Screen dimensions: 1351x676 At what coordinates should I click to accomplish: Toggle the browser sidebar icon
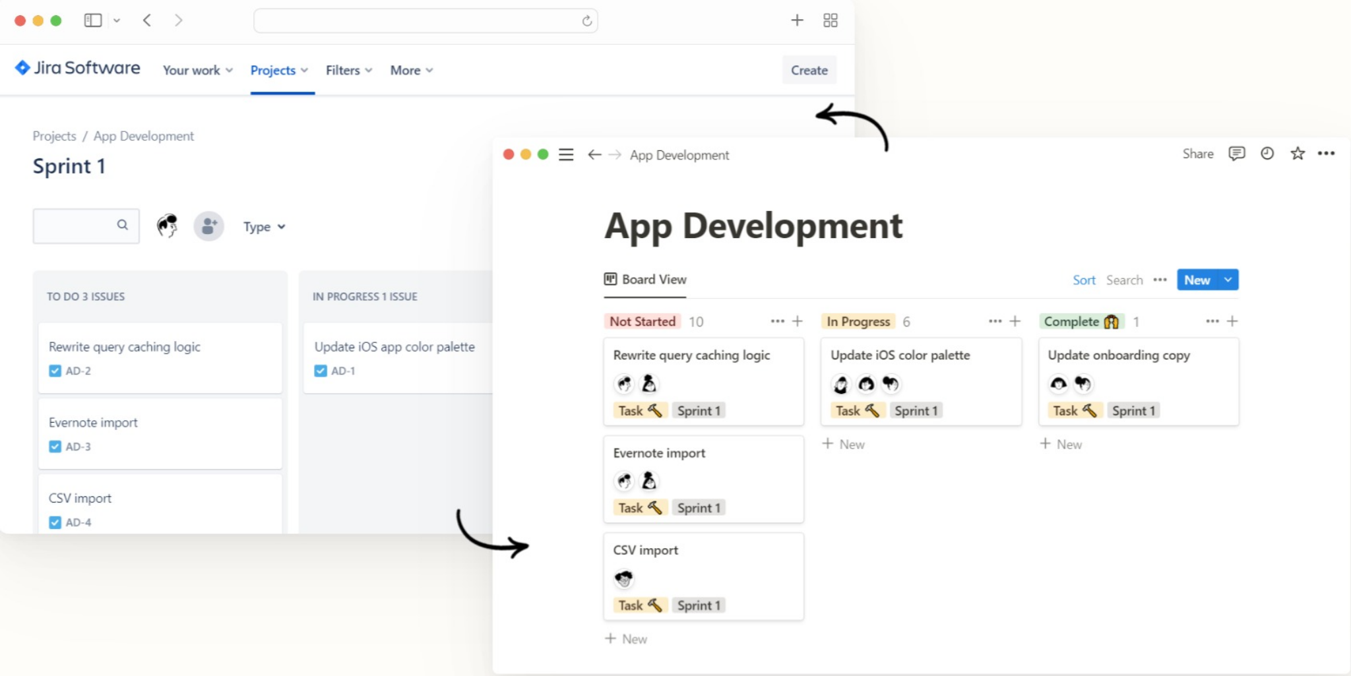click(93, 20)
